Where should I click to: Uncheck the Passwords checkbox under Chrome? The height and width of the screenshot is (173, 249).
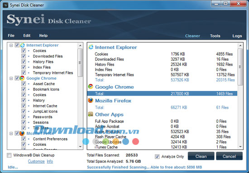click(x=24, y=117)
